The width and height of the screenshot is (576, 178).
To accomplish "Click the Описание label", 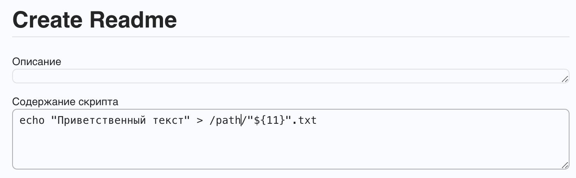I will click(x=37, y=62).
